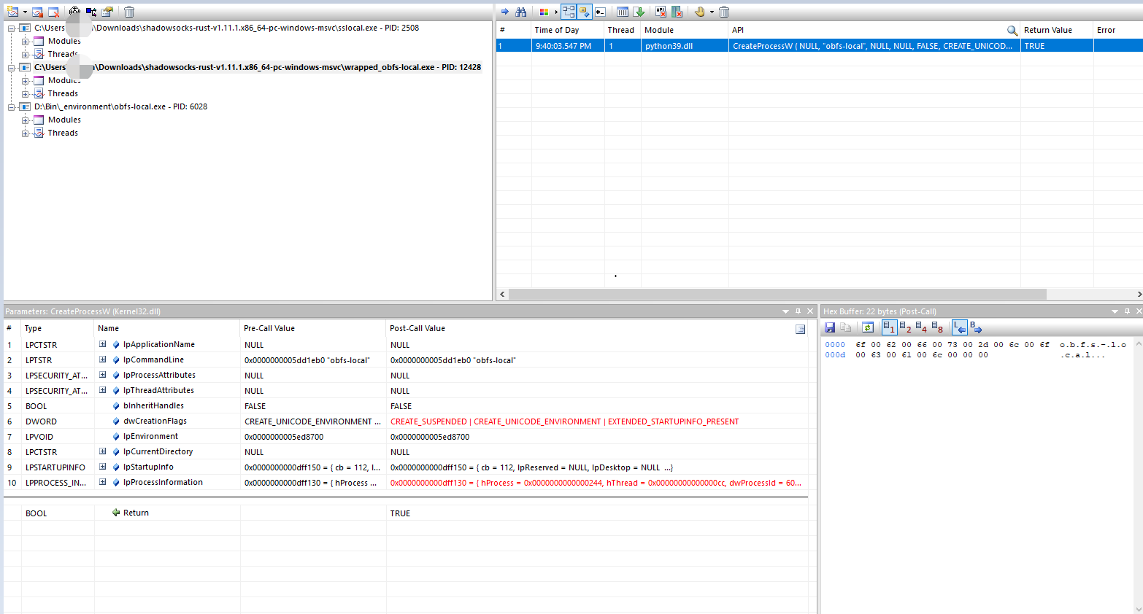Switch Hex Buffer to big-endian view
Screen dimensions: 1143x614
976,327
